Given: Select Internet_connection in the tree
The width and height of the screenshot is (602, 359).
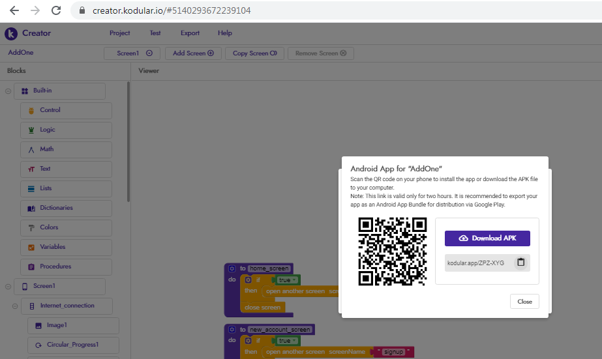Looking at the screenshot, I should pos(67,306).
